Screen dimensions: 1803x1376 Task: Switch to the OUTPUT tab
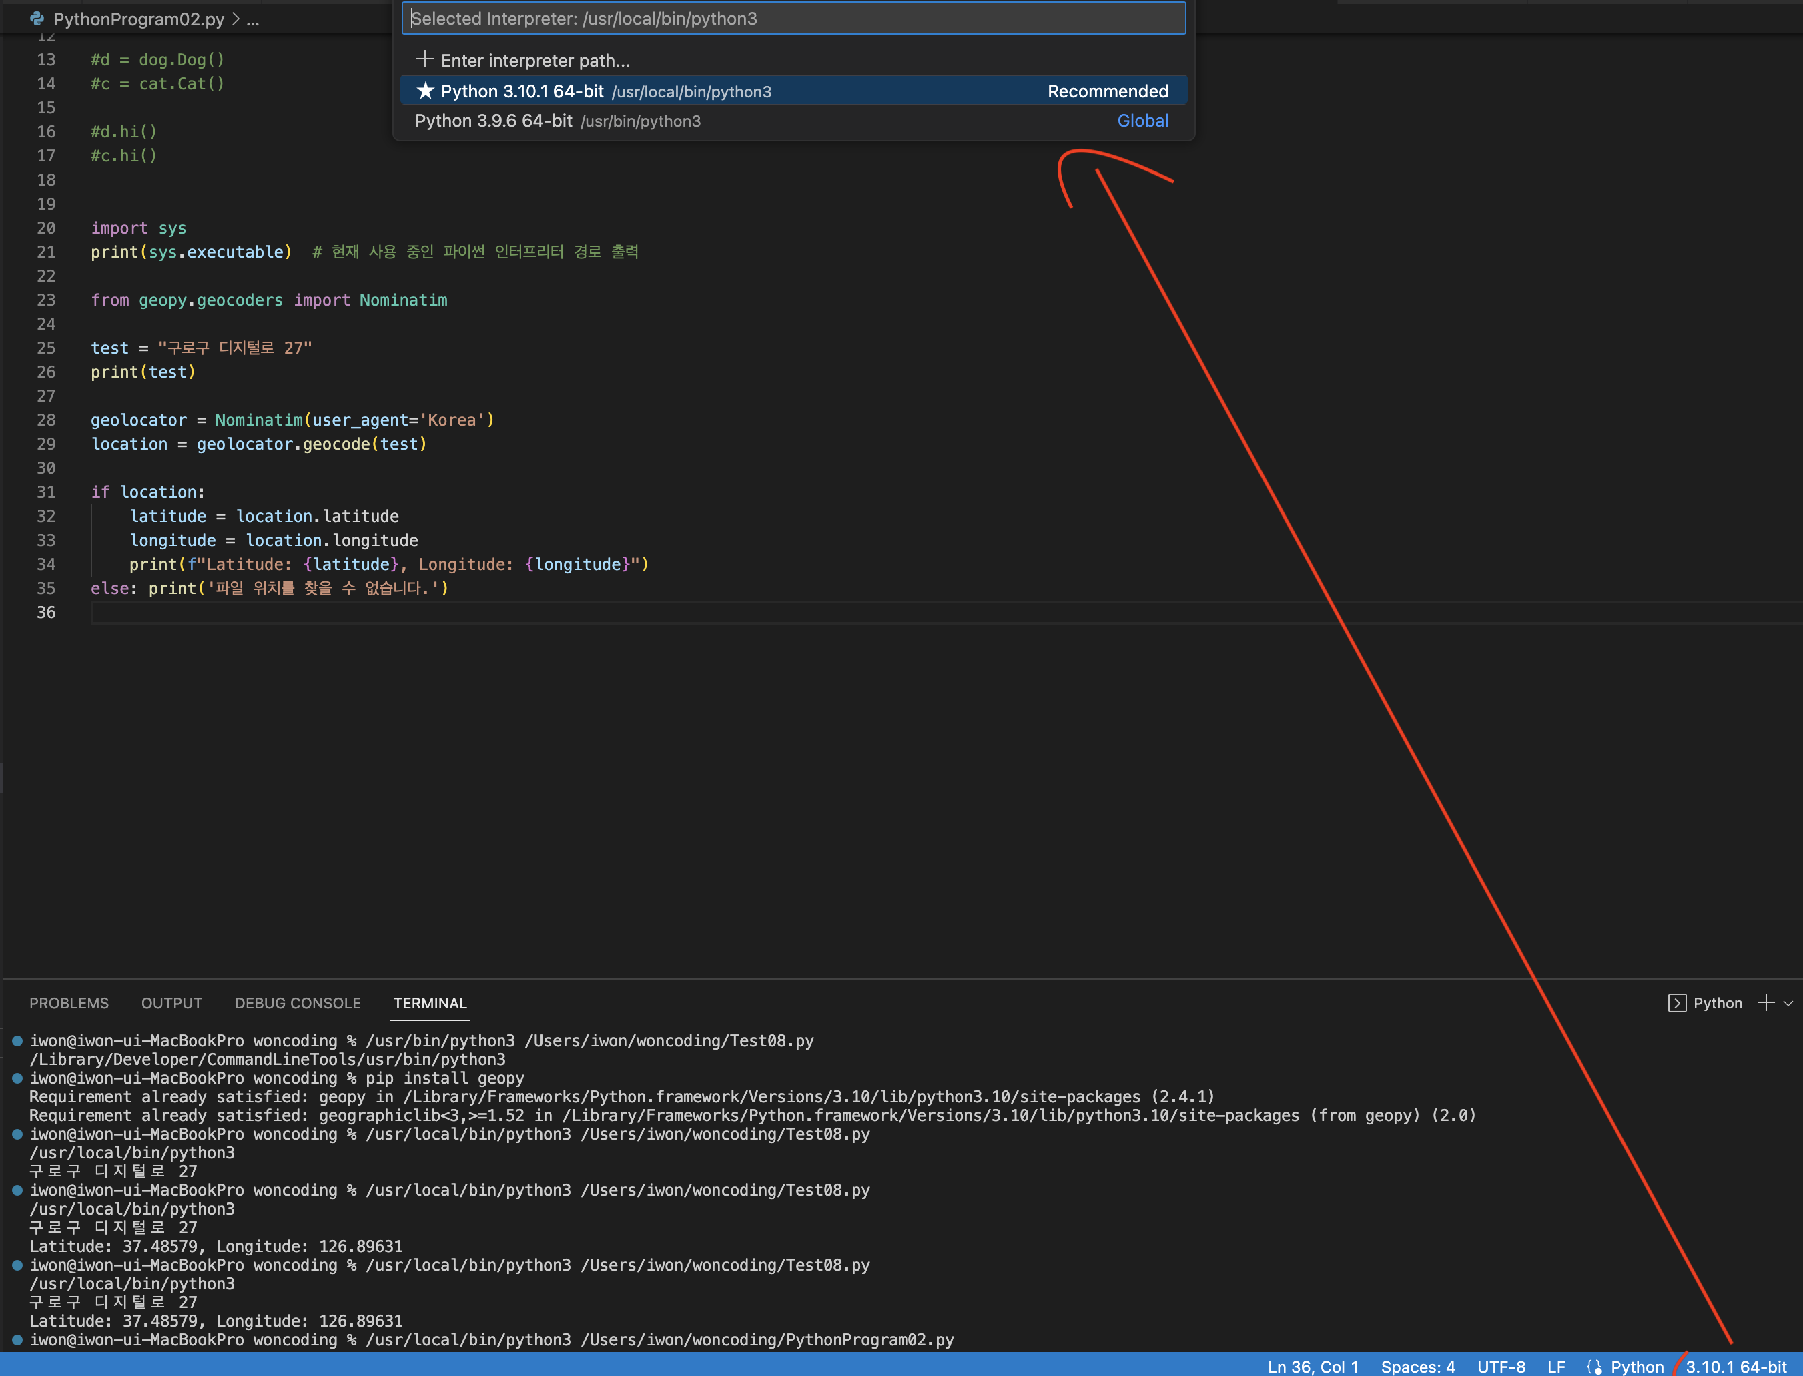tap(171, 1004)
